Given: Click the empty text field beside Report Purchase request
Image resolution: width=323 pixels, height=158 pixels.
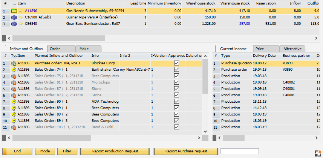Looking at the screenshot, I should pos(239,151).
